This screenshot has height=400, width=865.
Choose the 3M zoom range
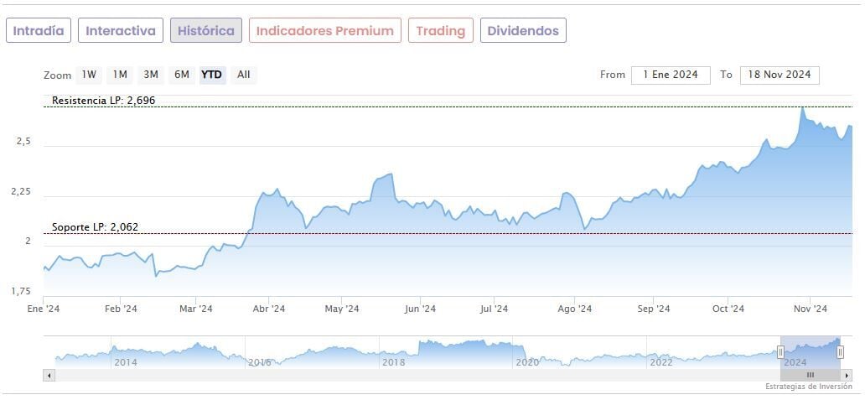[151, 75]
